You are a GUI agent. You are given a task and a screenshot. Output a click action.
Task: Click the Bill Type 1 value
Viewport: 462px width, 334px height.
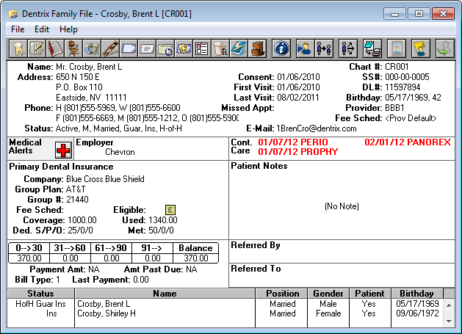58,280
